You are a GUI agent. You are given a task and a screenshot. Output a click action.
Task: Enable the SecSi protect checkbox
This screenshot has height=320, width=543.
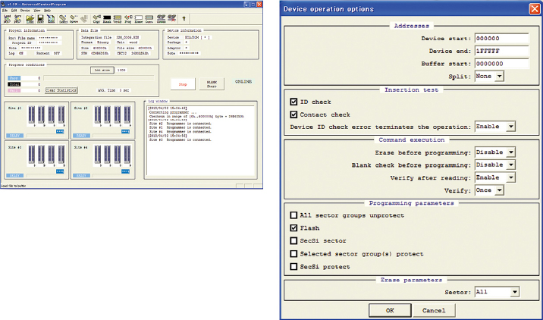click(x=293, y=267)
